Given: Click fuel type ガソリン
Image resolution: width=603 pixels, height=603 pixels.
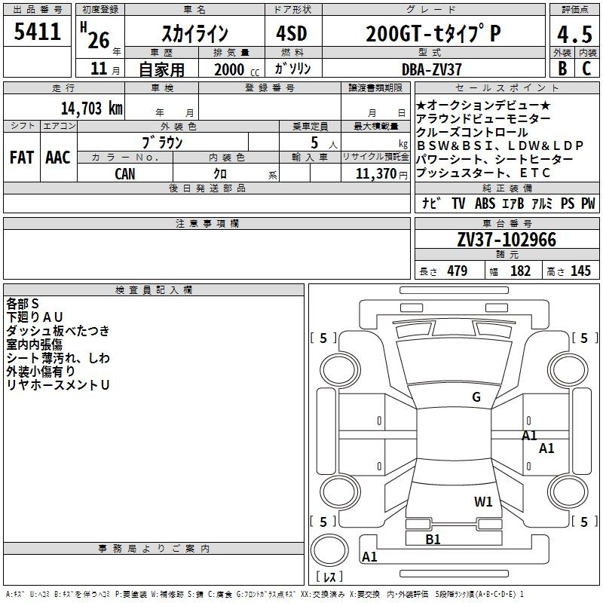Looking at the screenshot, I should pos(292,69).
